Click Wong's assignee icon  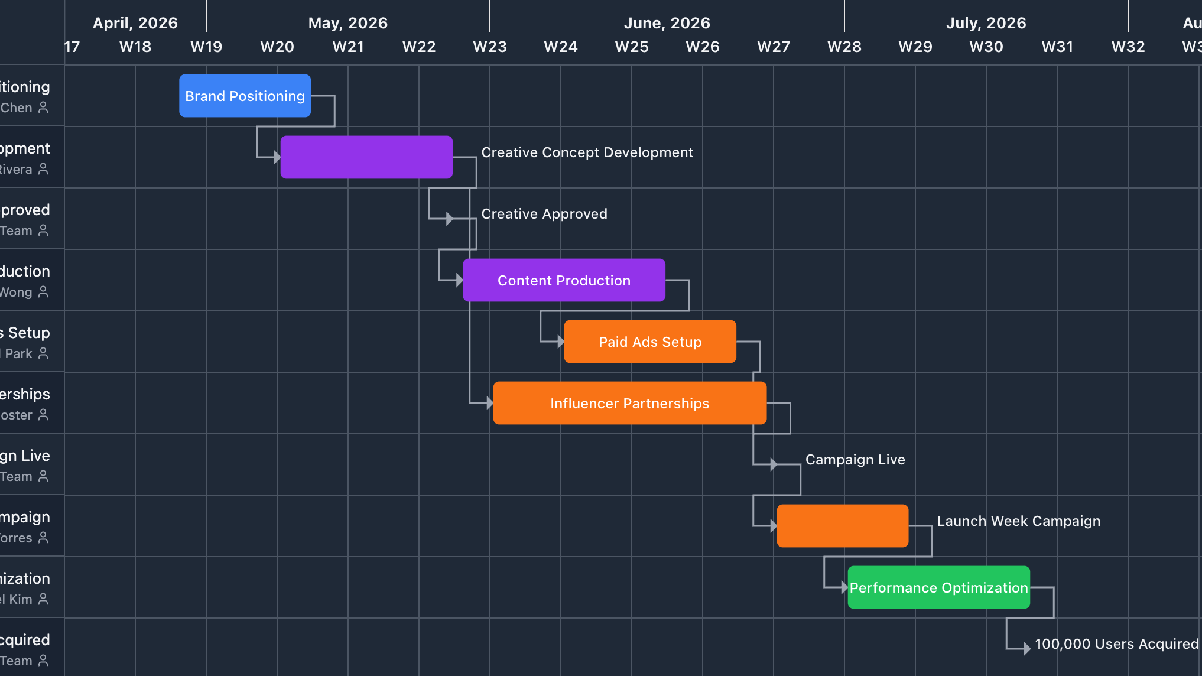[42, 292]
